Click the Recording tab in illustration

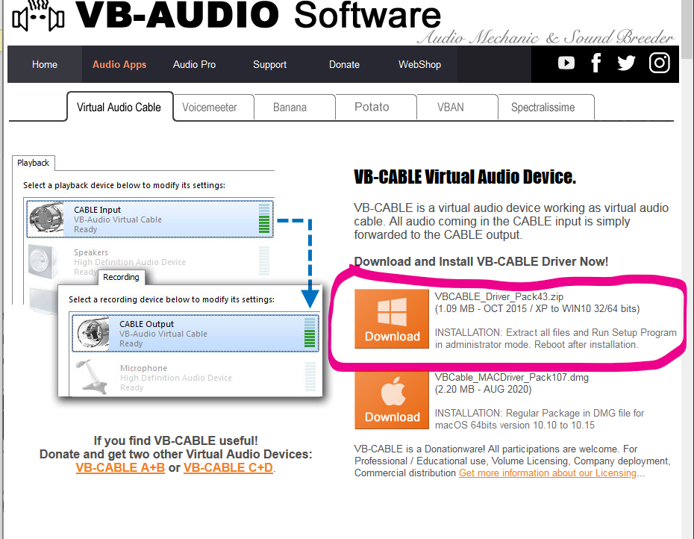[121, 277]
